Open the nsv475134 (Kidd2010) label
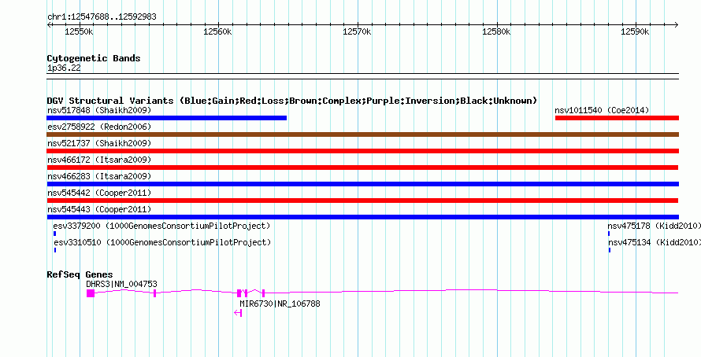 (655, 242)
